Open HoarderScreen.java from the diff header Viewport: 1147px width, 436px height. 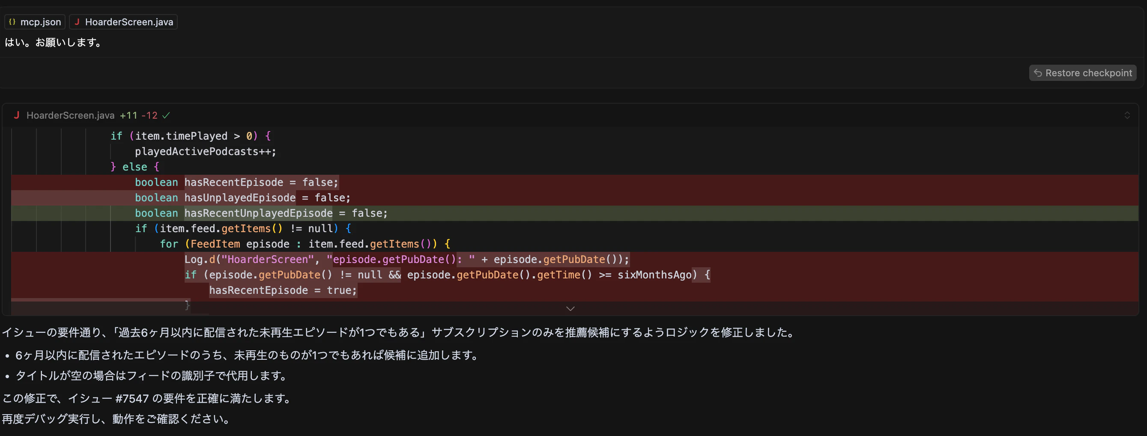coord(70,115)
